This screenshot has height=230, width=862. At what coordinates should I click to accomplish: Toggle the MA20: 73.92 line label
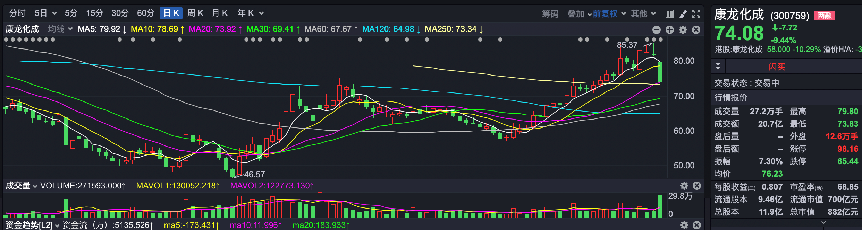point(216,29)
